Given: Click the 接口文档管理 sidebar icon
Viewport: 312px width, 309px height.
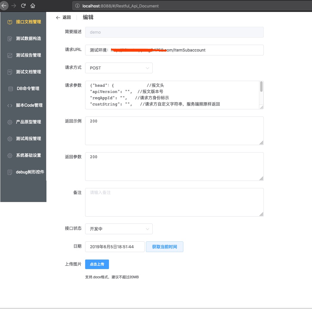Looking at the screenshot, I should 10,22.
